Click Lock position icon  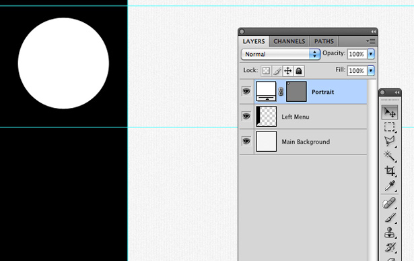point(288,71)
